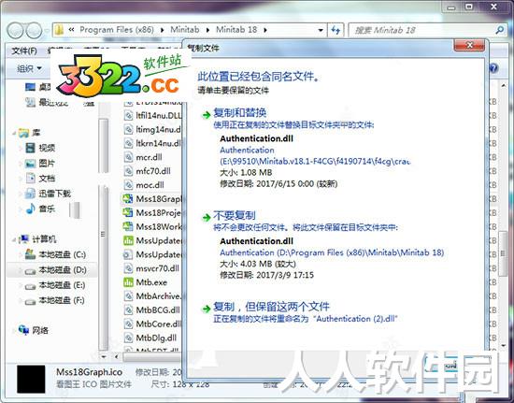Open the help question mark icon

click(493, 68)
